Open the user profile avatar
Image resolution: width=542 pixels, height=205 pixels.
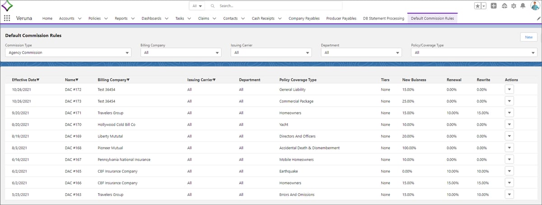point(535,6)
